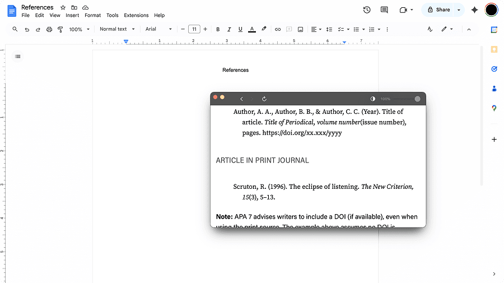Open the Format menu
This screenshot has height=283, width=504.
pyautogui.click(x=92, y=15)
